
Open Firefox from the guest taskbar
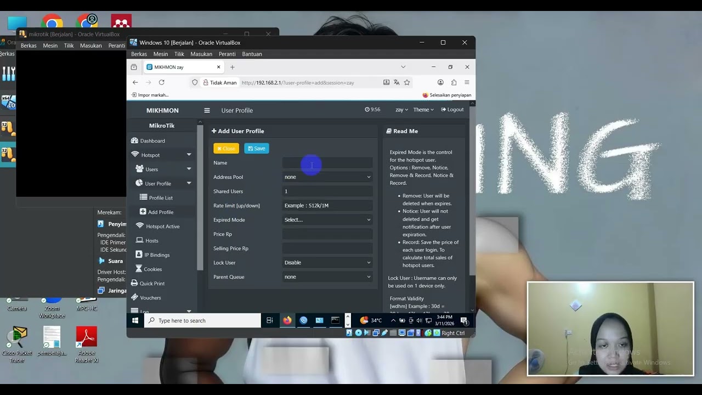click(287, 320)
